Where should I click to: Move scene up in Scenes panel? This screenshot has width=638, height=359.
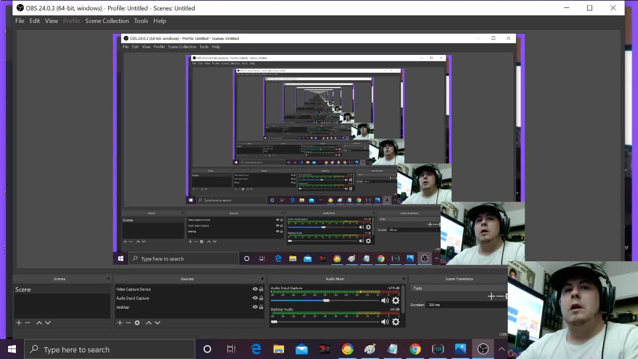click(x=39, y=323)
